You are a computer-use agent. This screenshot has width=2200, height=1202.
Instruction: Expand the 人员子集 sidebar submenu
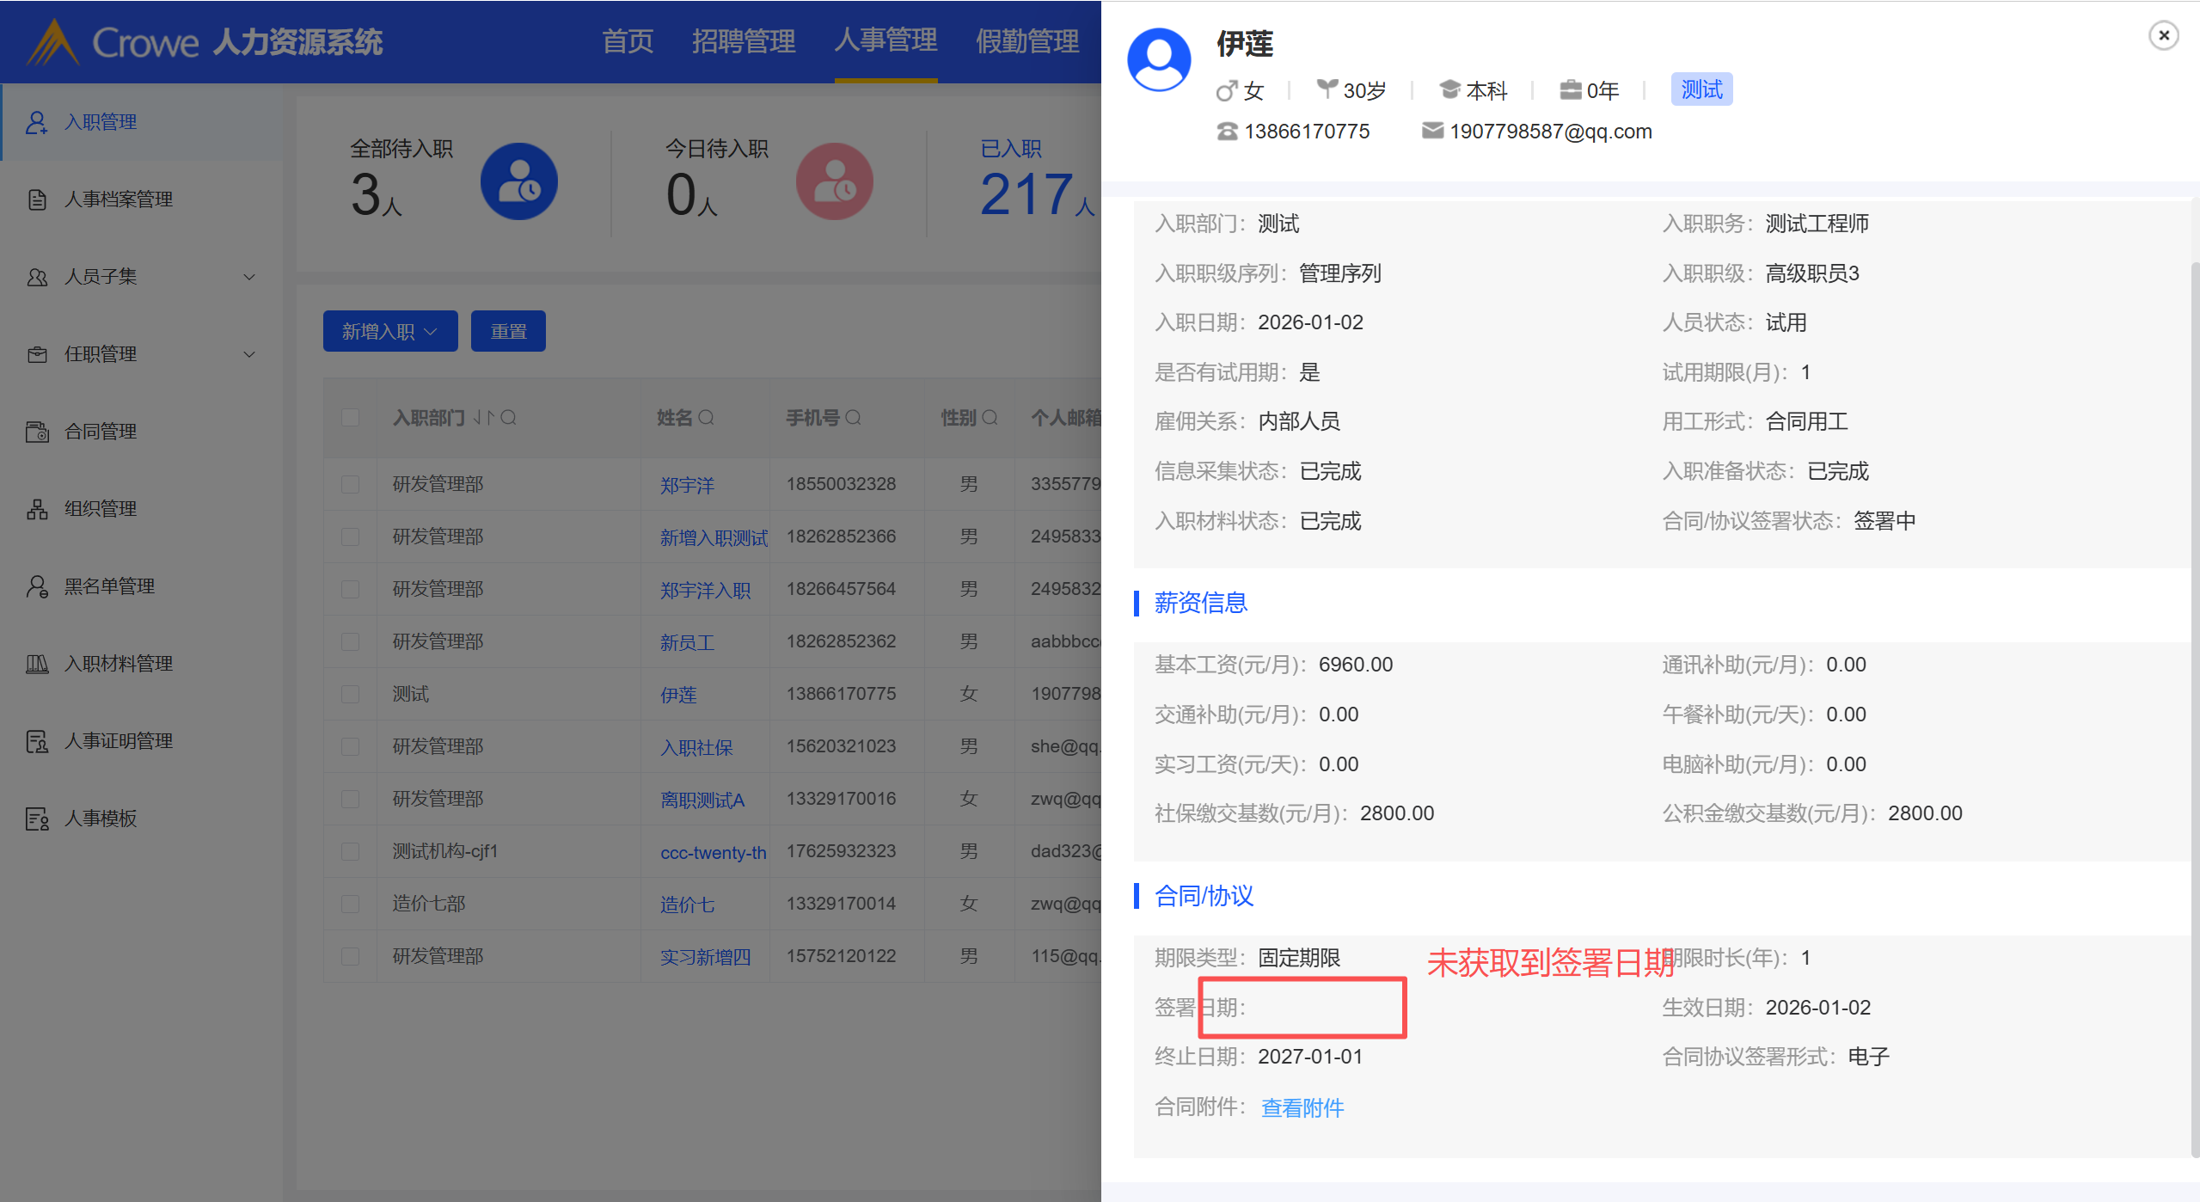pyautogui.click(x=249, y=277)
